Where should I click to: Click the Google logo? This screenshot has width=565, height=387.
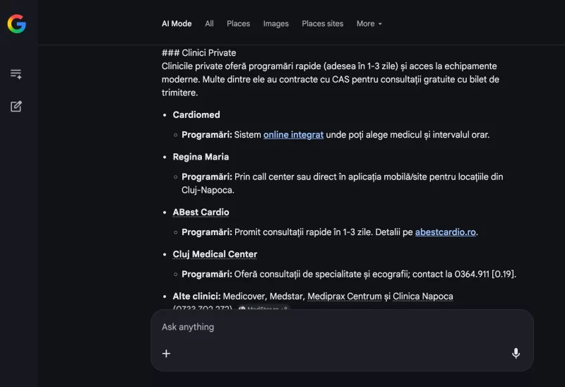coord(16,24)
